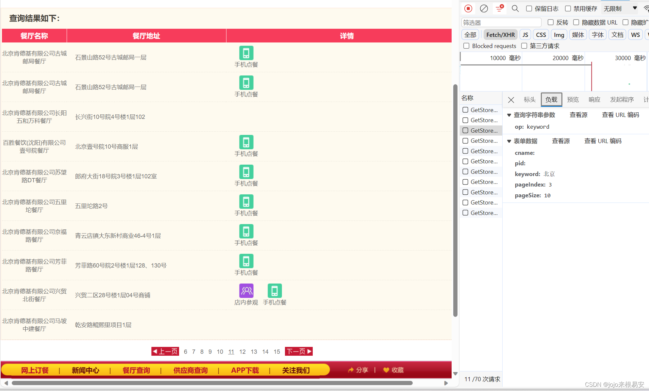Enable the 禁用缓存 checkbox
Viewport: 649px width, 391px height.
pyautogui.click(x=568, y=8)
